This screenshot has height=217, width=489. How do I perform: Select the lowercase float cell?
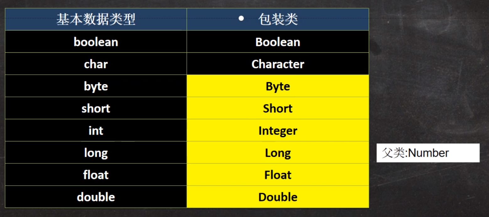coord(96,175)
